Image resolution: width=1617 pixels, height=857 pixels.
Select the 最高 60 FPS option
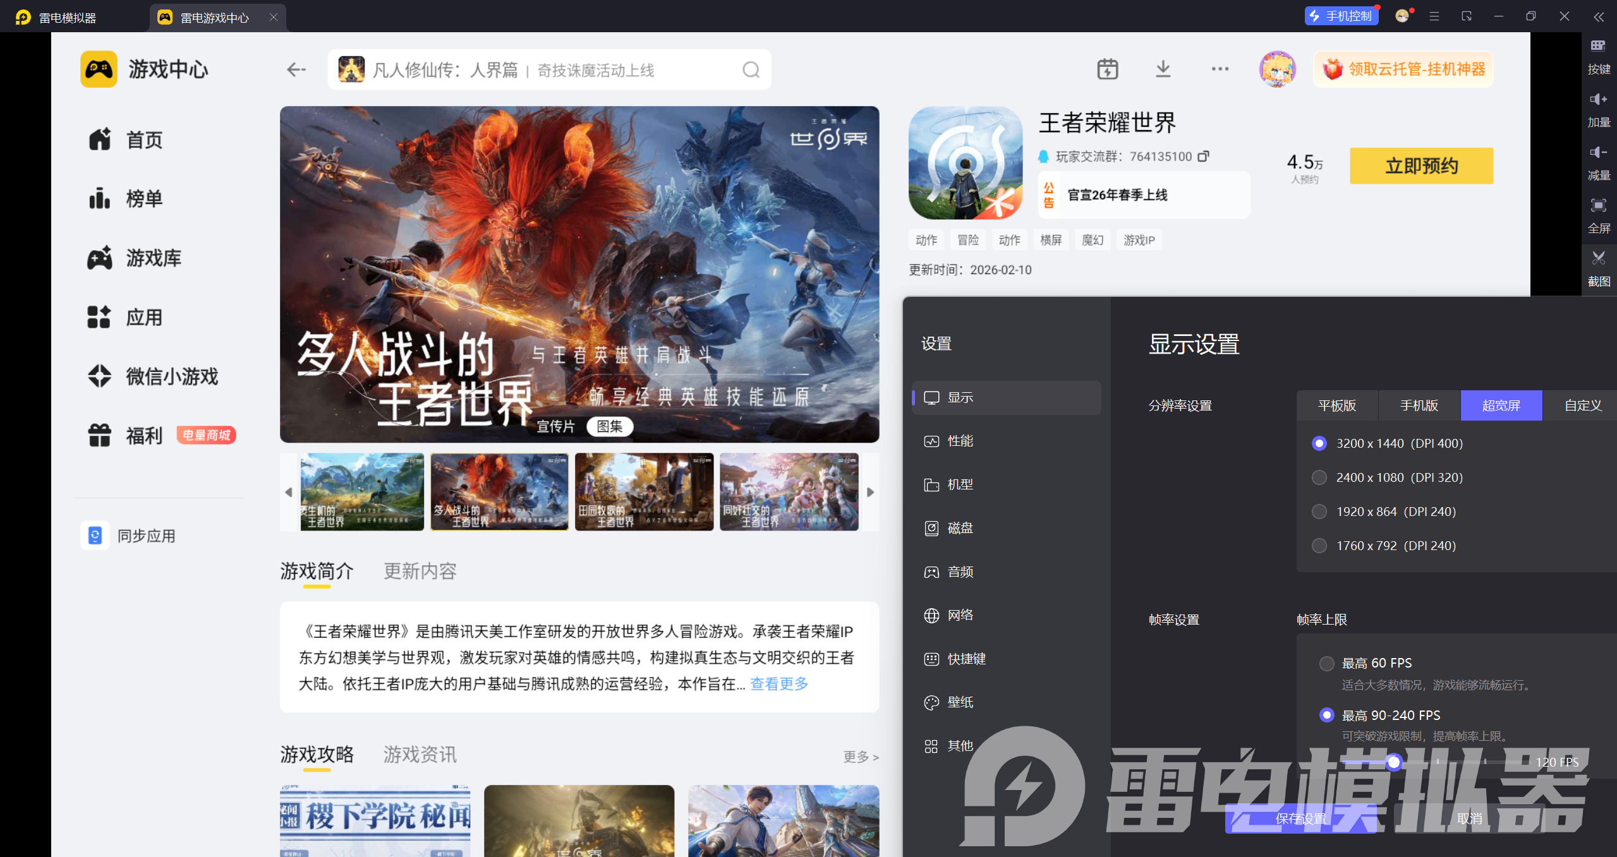pos(1327,663)
